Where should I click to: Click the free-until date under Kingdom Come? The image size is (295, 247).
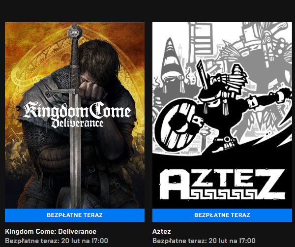coord(57,241)
